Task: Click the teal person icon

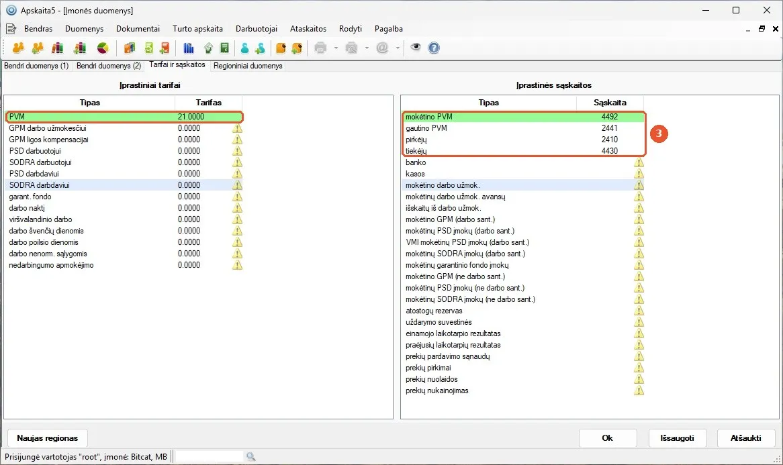Action: click(244, 48)
